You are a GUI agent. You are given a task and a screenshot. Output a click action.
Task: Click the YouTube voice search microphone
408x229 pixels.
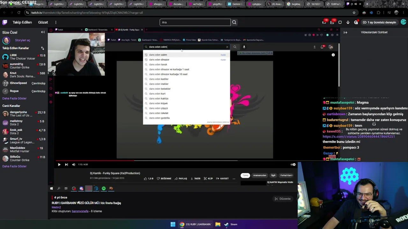tap(244, 47)
